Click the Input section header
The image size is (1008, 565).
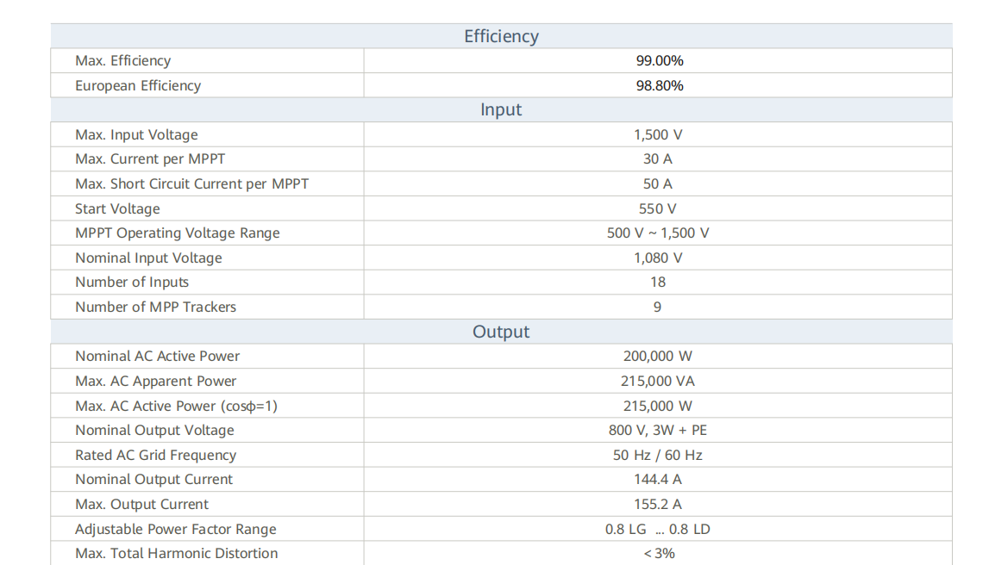[501, 110]
